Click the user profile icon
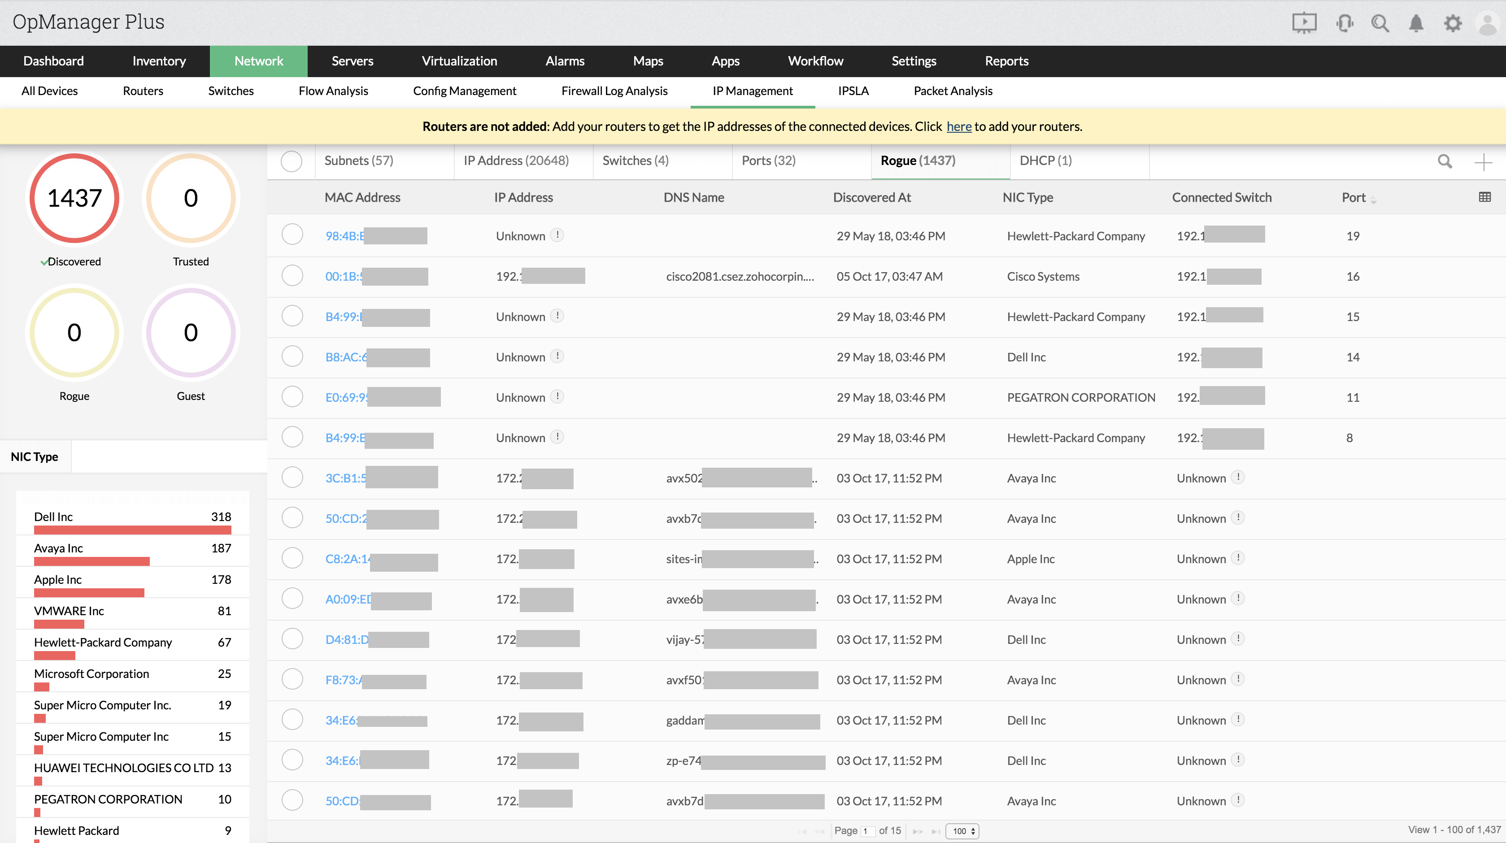Screen dimensions: 1506x843 coord(1487,21)
